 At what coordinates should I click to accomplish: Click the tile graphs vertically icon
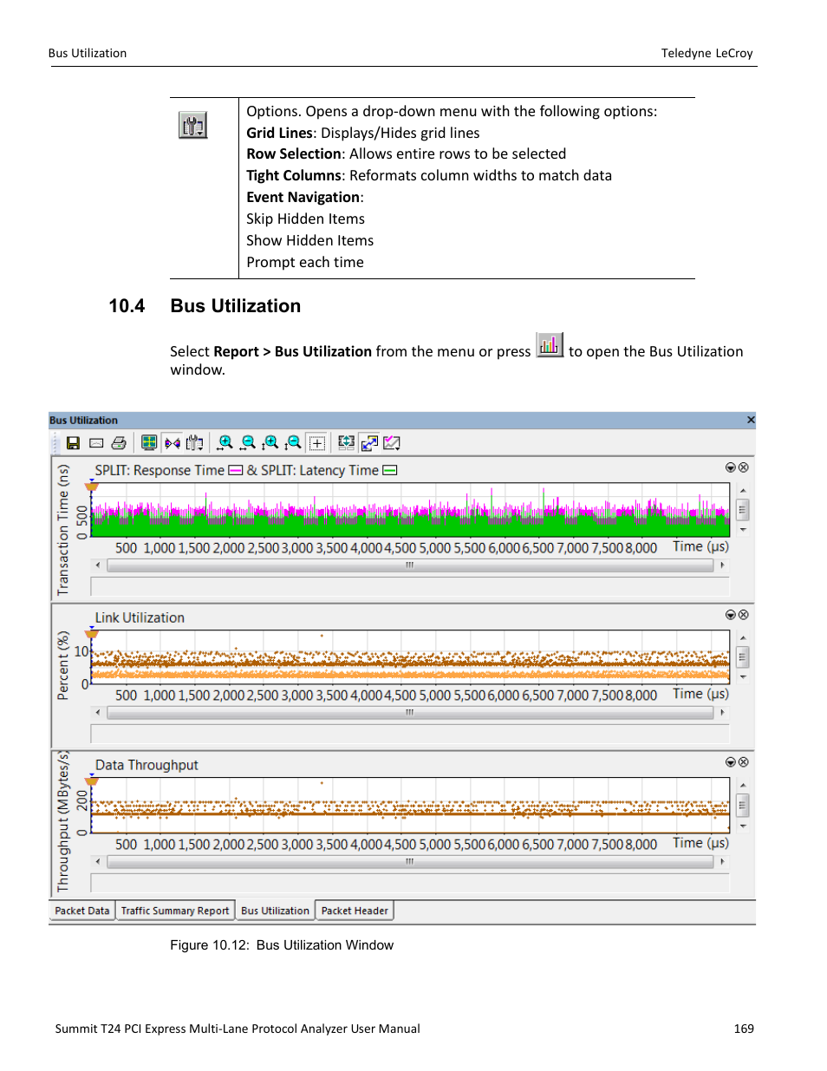tap(346, 443)
